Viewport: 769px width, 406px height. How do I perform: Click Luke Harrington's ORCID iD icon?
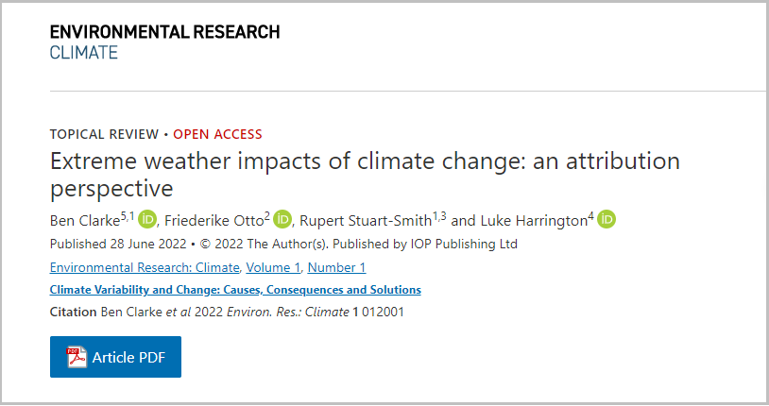coord(607,220)
